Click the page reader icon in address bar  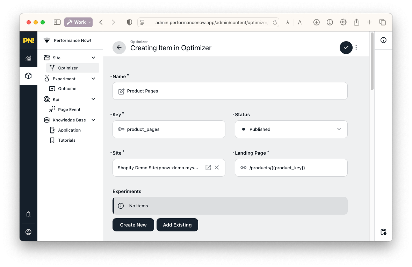point(143,22)
